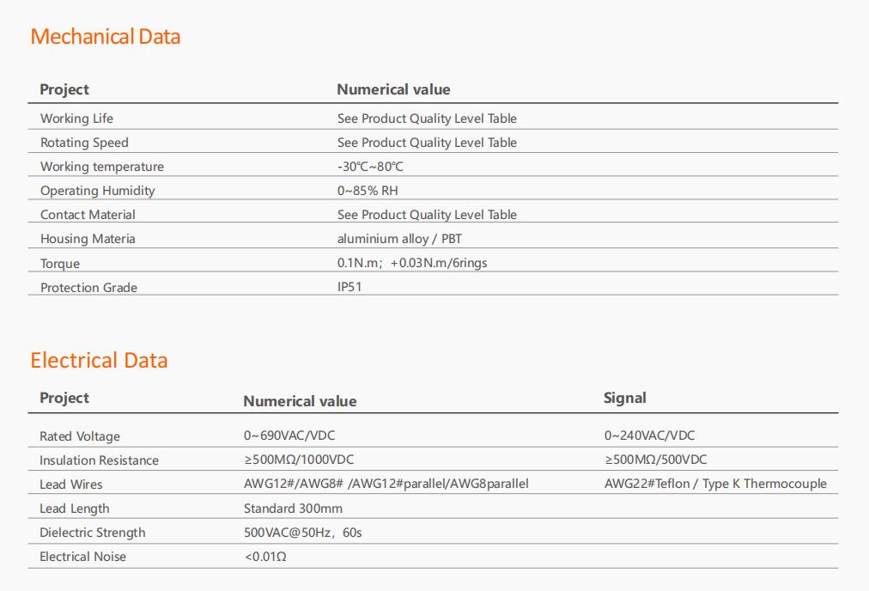Click Contact Material's 'See Product Quality Level Table'
Image resolution: width=869 pixels, height=591 pixels.
coord(427,215)
